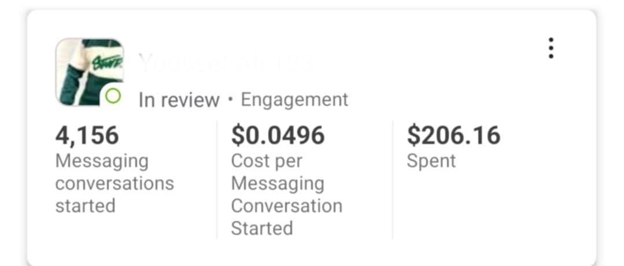Image resolution: width=624 pixels, height=266 pixels.
Task: Click the green status circle indicator
Action: [113, 96]
